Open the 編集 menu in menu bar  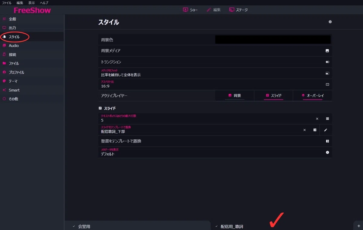(x=20, y=3)
